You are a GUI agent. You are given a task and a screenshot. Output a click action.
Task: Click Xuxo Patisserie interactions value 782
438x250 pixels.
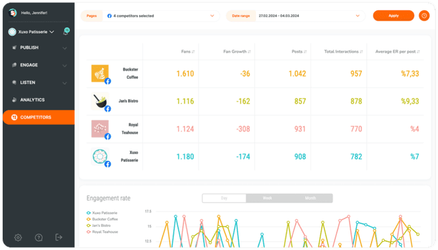click(x=356, y=157)
